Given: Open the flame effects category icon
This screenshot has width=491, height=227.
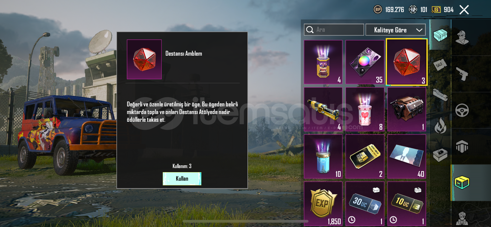Looking at the screenshot, I should tap(440, 125).
